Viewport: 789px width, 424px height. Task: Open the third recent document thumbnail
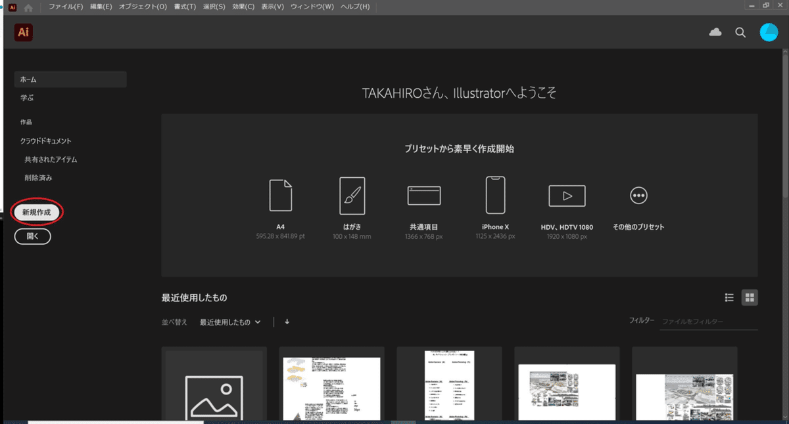coord(449,384)
